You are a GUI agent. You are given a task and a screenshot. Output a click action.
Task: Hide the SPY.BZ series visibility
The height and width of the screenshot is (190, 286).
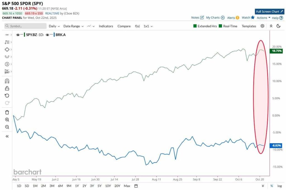pos(18,35)
